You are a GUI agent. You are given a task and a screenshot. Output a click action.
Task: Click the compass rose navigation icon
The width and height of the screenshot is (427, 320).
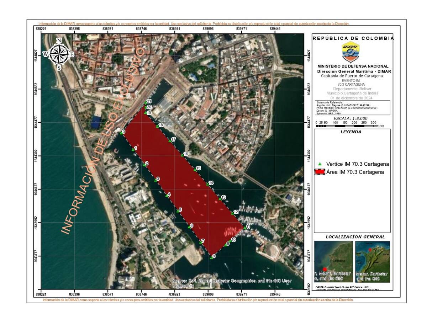point(59,53)
